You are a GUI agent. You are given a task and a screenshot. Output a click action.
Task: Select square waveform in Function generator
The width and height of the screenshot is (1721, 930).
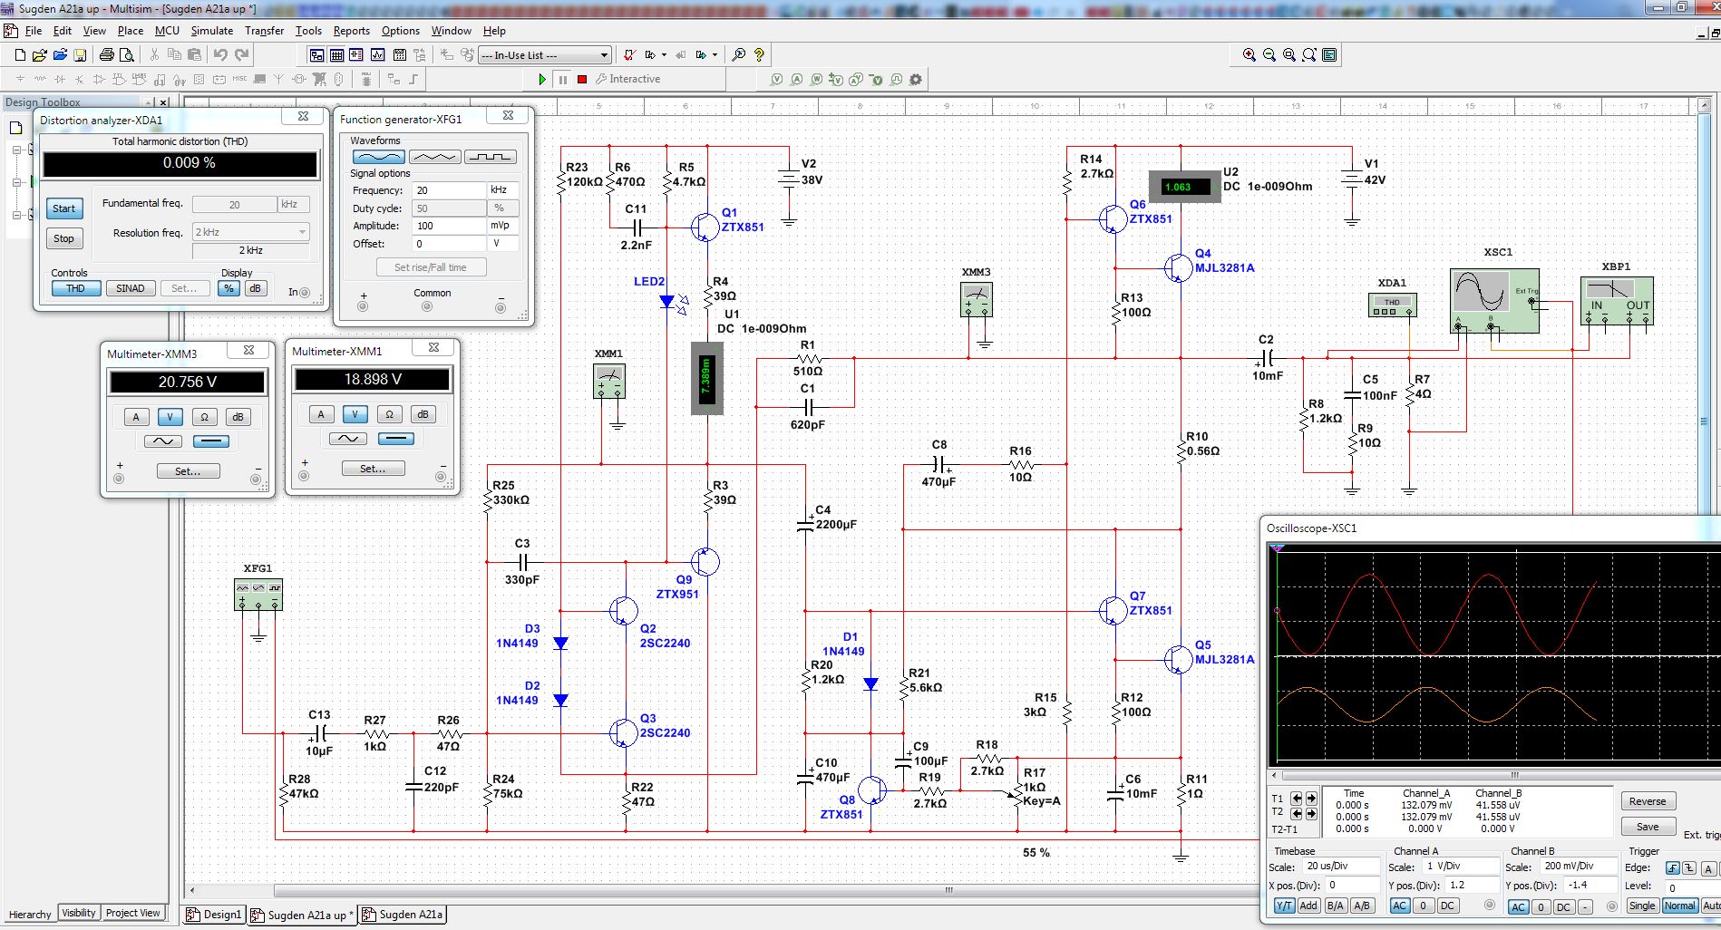coord(491,157)
